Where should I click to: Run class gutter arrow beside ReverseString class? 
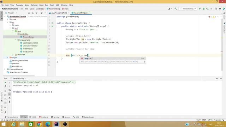click(x=52, y=23)
